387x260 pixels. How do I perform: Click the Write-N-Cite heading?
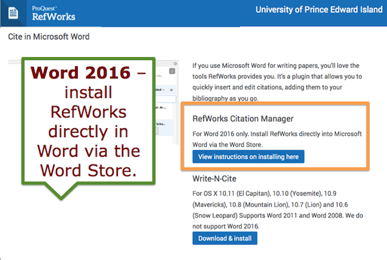click(x=215, y=178)
